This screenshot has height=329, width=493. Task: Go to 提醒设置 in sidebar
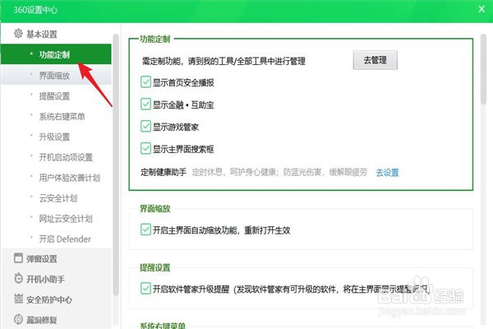pos(56,95)
